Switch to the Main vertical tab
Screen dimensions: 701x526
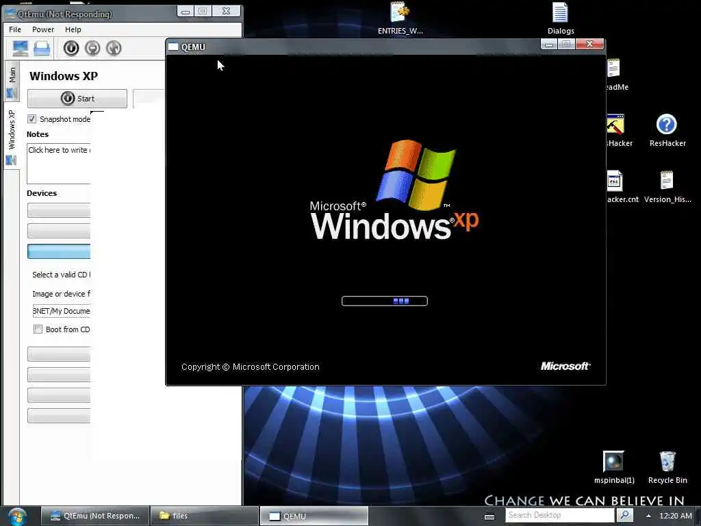[x=12, y=82]
